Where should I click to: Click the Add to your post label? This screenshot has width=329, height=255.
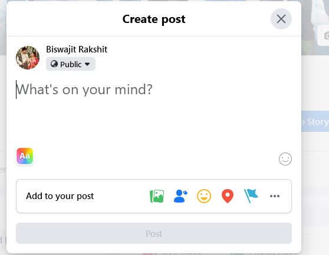click(x=60, y=196)
